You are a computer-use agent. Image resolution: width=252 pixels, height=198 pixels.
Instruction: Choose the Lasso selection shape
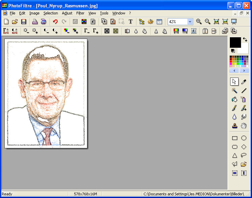pos(244,155)
